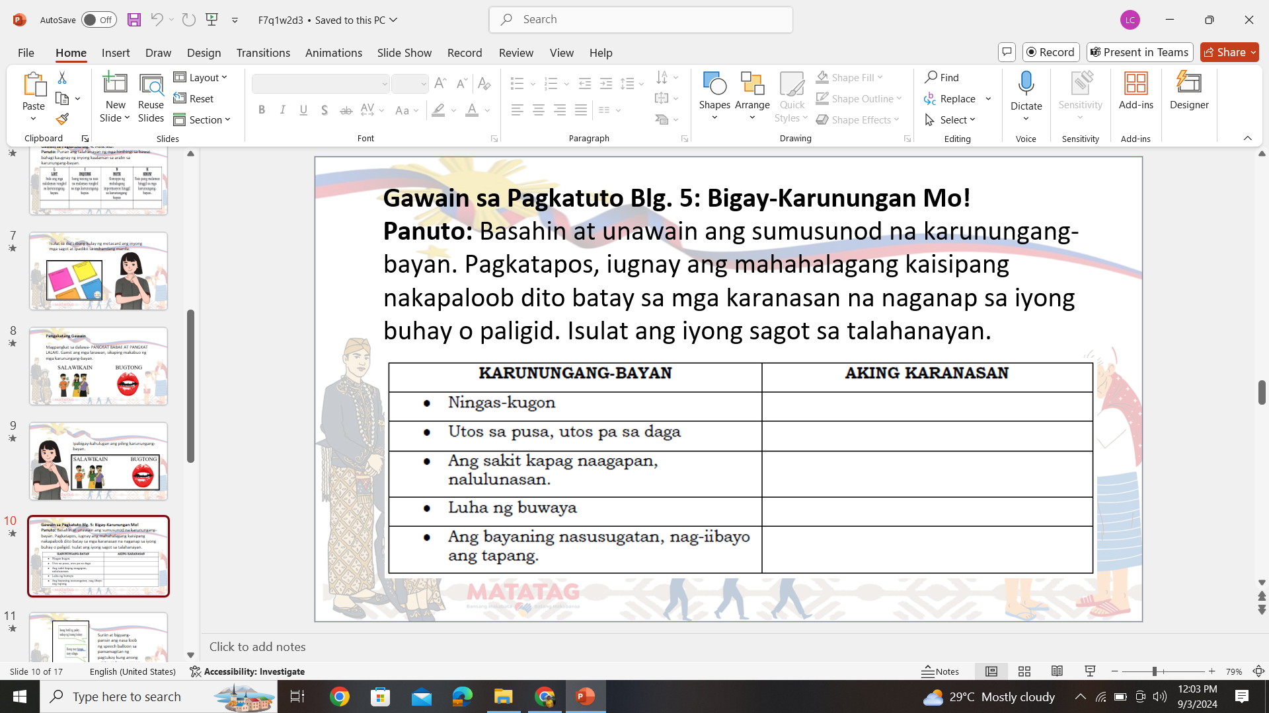Increase list indent level
The height and width of the screenshot is (713, 1269).
pos(606,83)
